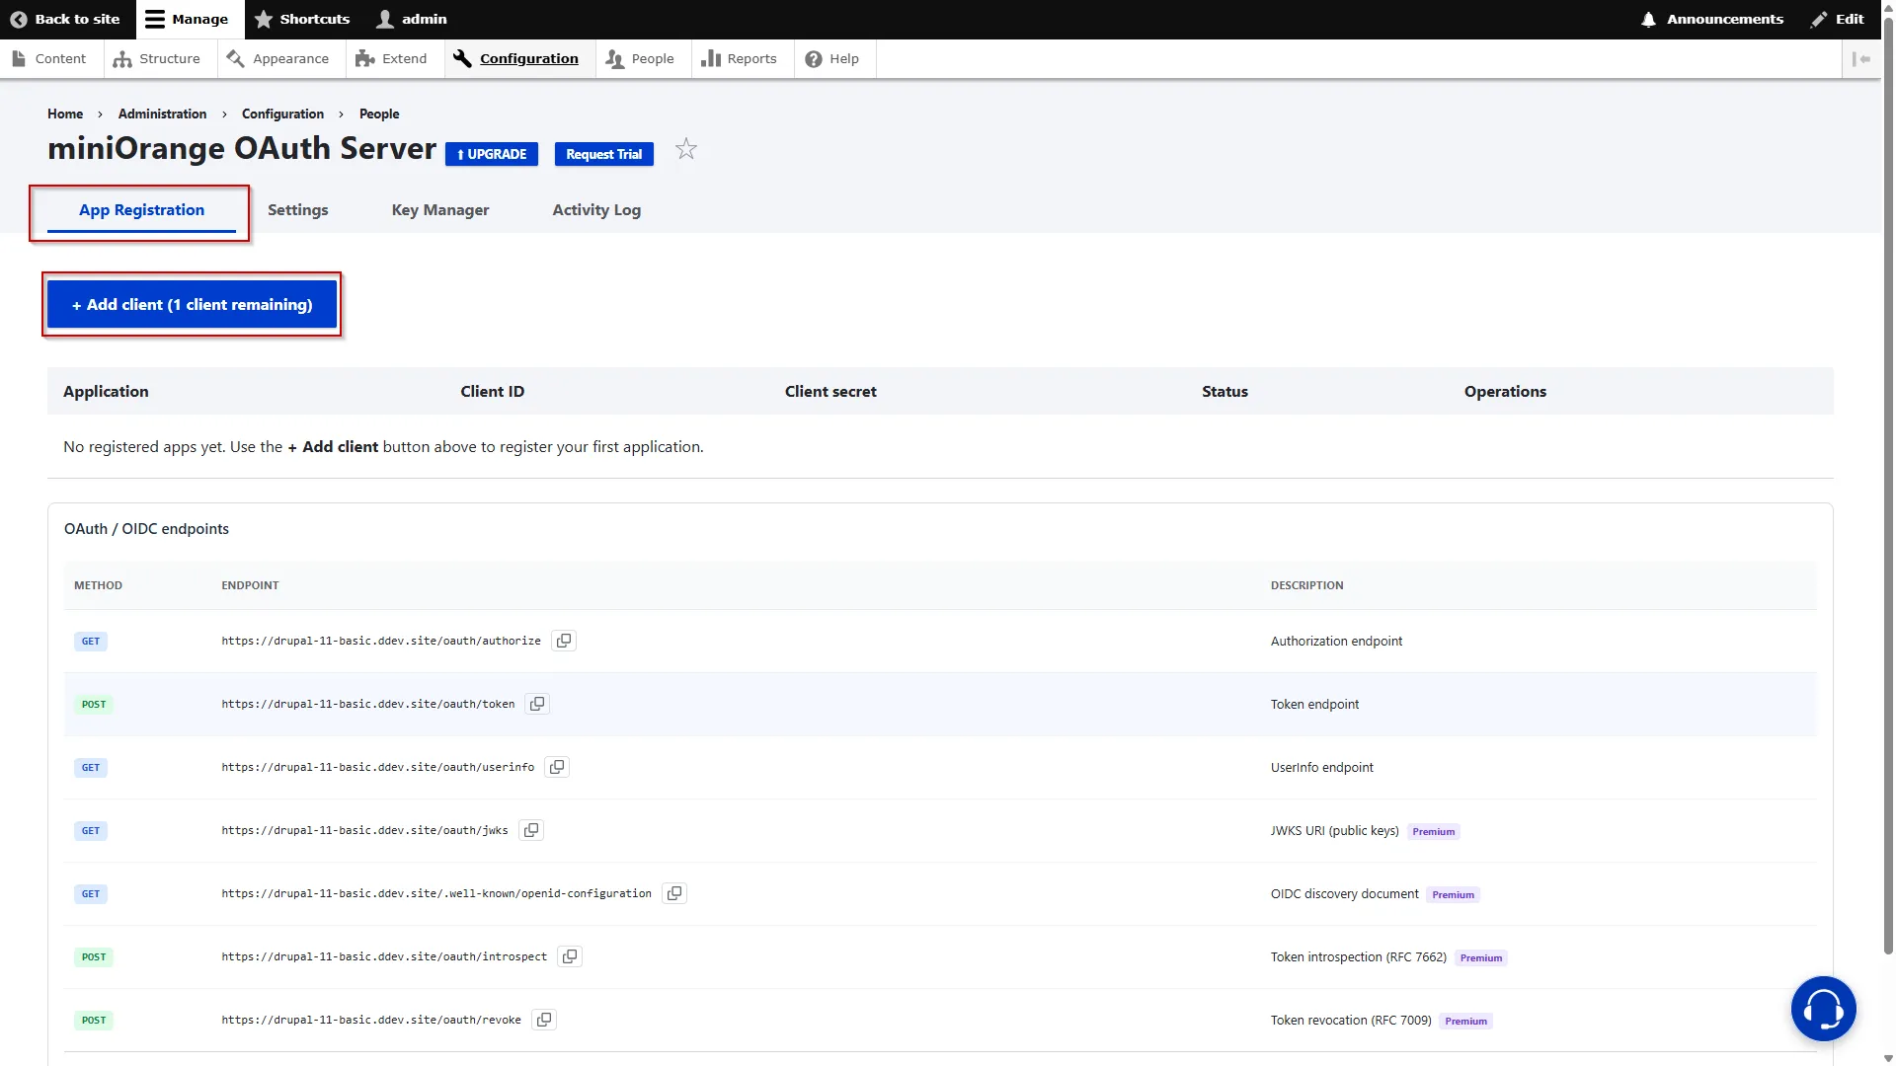This screenshot has width=1896, height=1066.
Task: Open the support chat headset bubble
Action: pyautogui.click(x=1823, y=1009)
